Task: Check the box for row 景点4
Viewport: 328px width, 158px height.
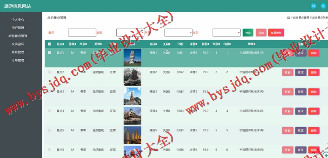Action: click(x=49, y=111)
